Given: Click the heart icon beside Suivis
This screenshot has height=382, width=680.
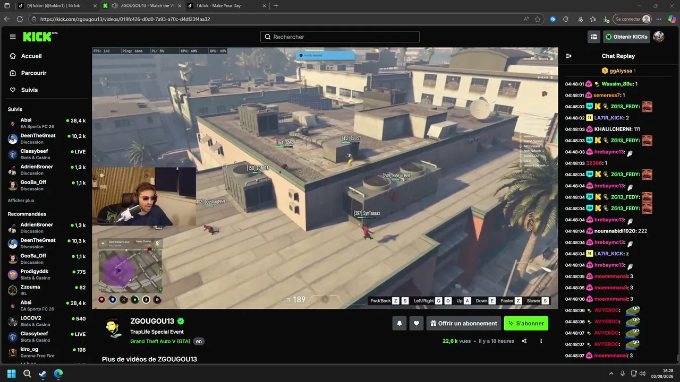Looking at the screenshot, I should click(13, 90).
